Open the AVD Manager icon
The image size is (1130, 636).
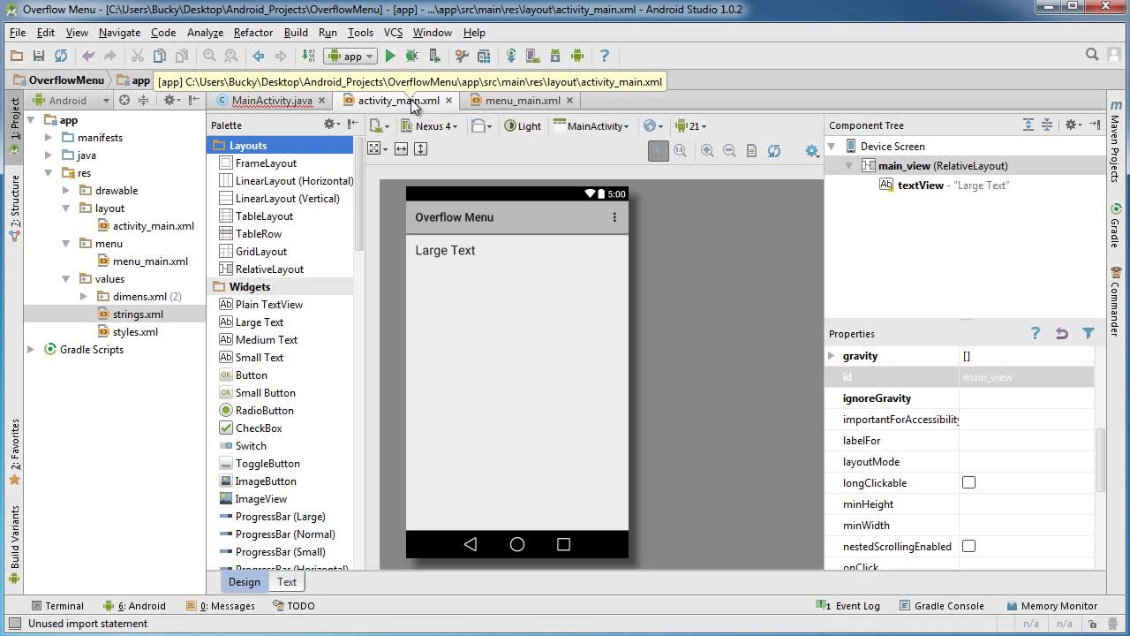(533, 56)
